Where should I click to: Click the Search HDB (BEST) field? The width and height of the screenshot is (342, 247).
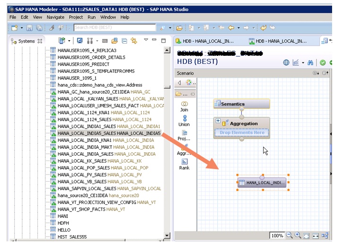[115, 27]
